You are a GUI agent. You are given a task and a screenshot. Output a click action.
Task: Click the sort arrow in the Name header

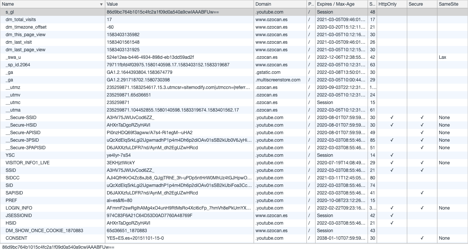(101, 5)
